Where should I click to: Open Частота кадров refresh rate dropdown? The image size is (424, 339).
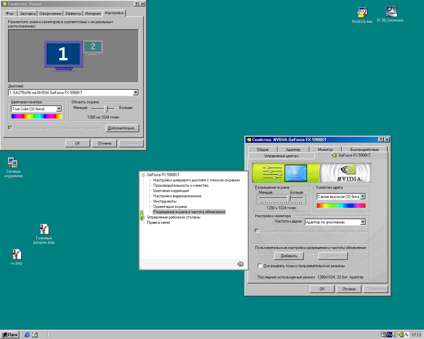click(363, 222)
